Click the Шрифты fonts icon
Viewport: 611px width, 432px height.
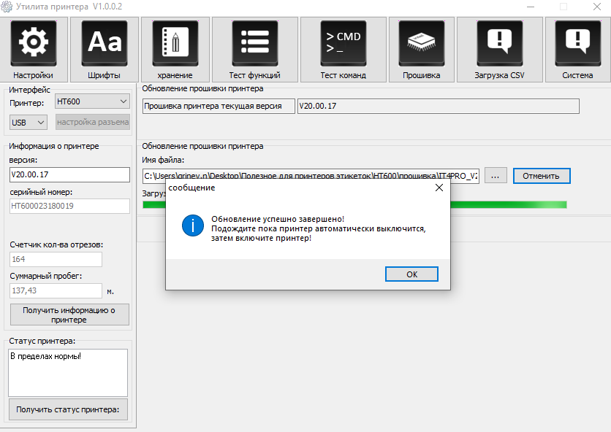pyautogui.click(x=104, y=44)
